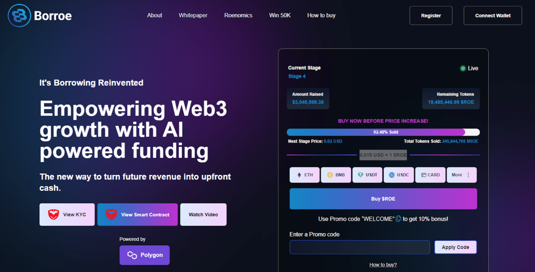
Task: Click the Borroe brand name text
Action: point(53,16)
